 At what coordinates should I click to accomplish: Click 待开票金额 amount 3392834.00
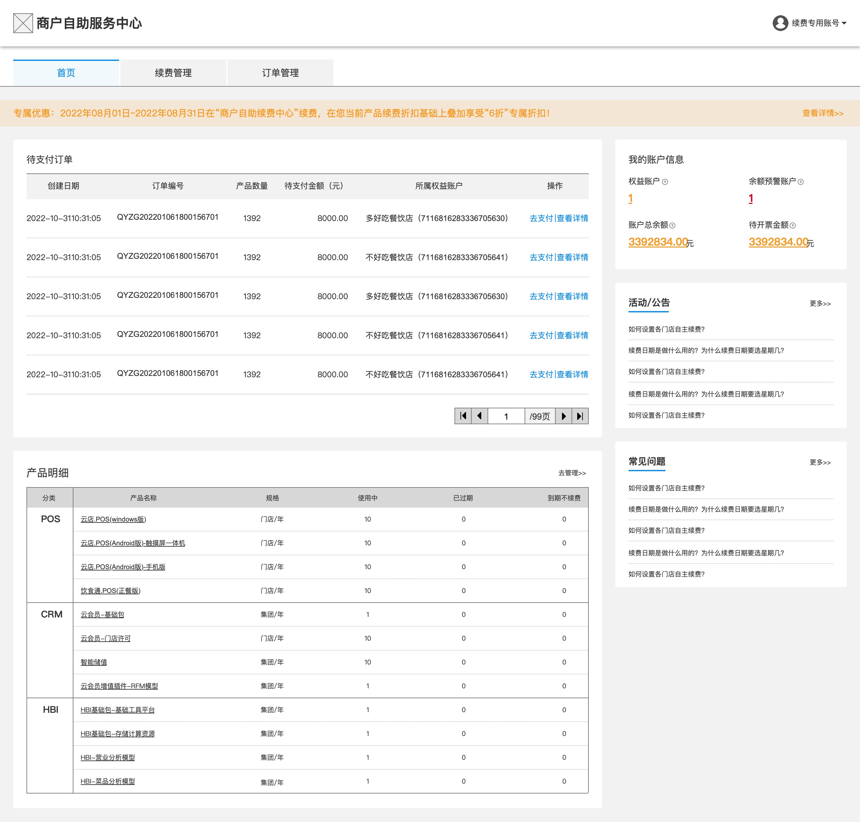(x=779, y=242)
